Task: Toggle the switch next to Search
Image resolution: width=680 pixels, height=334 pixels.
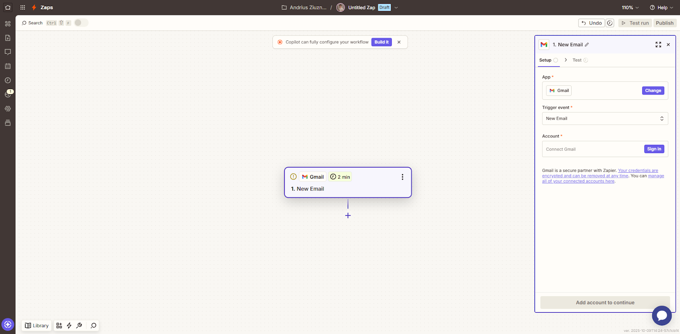Action: [81, 23]
